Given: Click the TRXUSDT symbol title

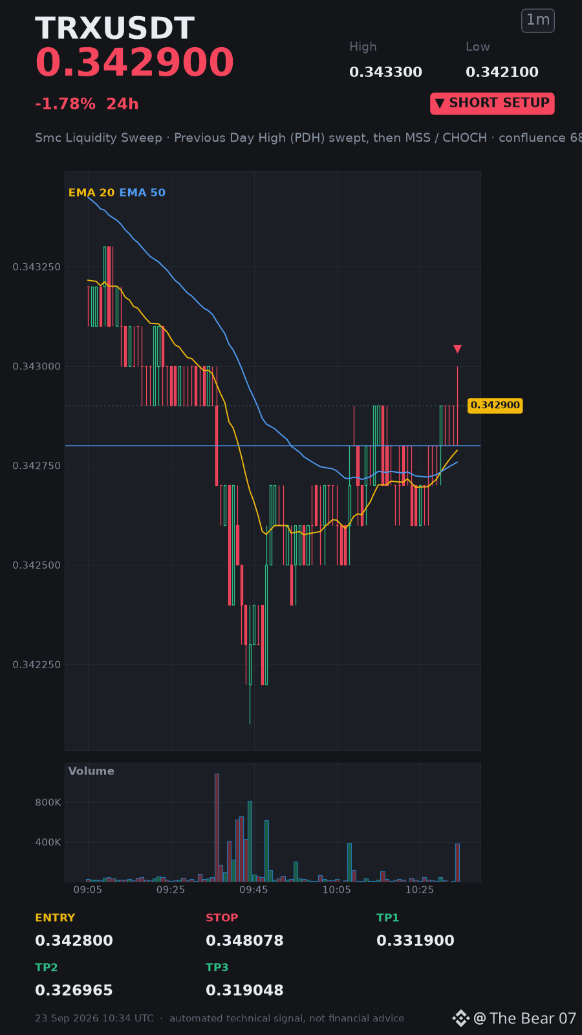Looking at the screenshot, I should [x=114, y=29].
